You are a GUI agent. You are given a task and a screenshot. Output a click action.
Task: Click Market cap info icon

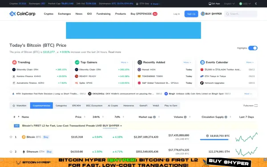coord(154,117)
